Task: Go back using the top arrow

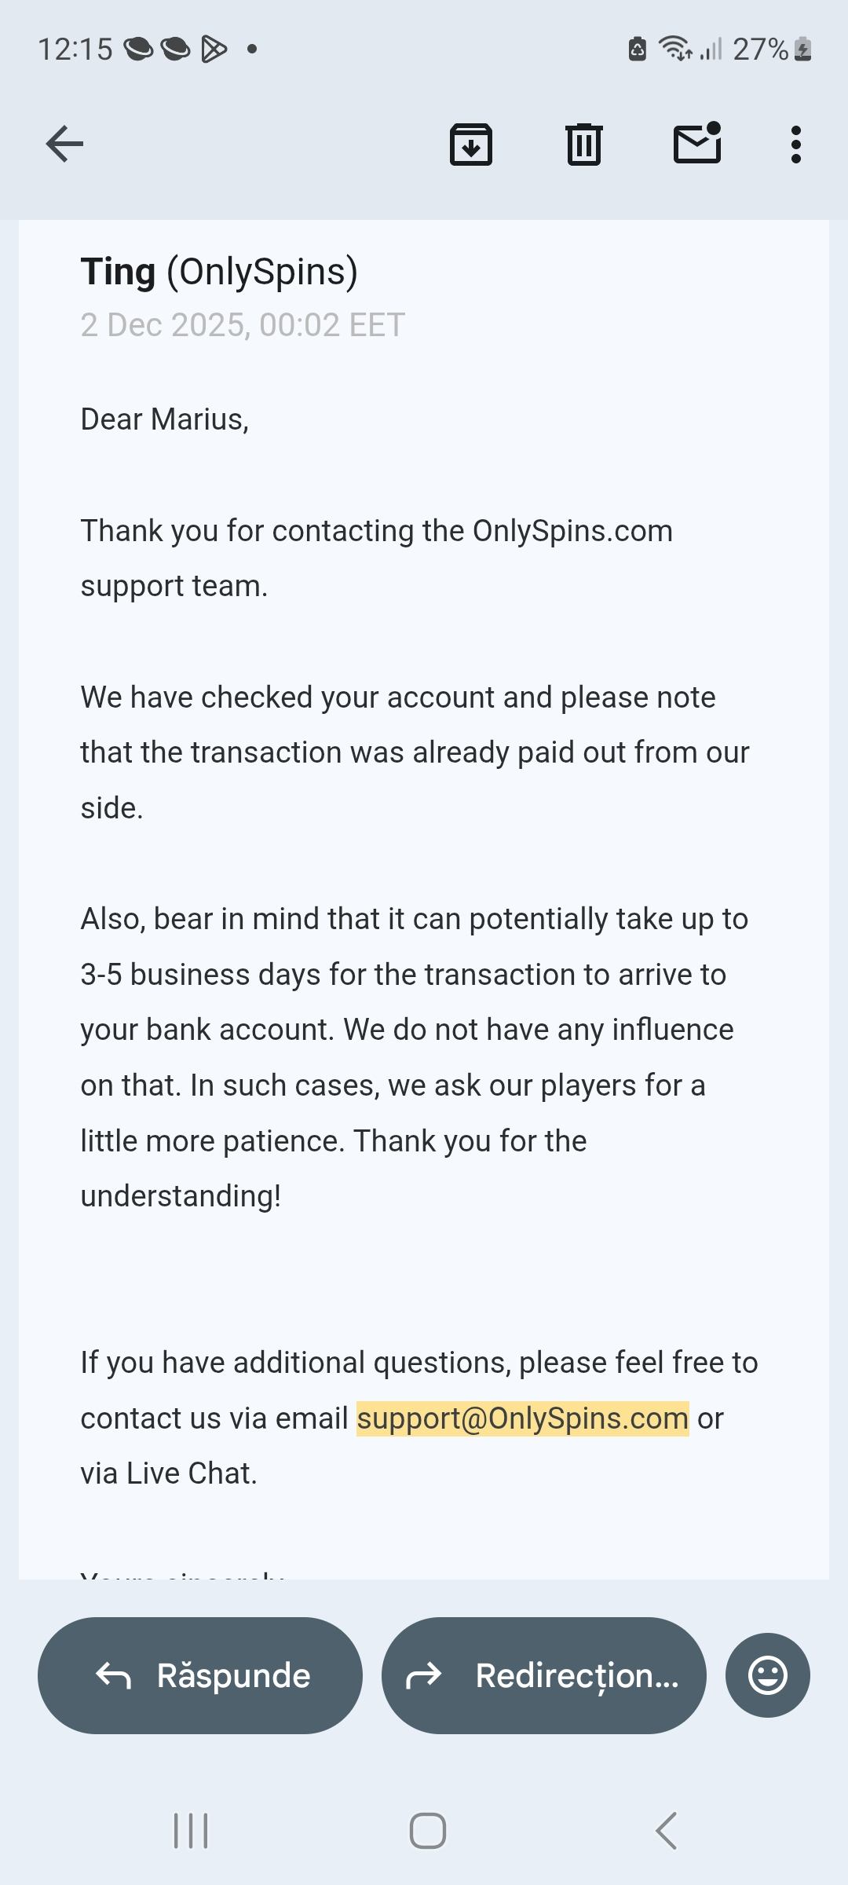Action: (64, 144)
